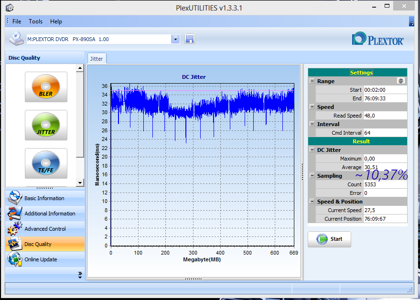The image size is (420, 300).
Task: Click the Range Start time field
Action: click(x=385, y=90)
